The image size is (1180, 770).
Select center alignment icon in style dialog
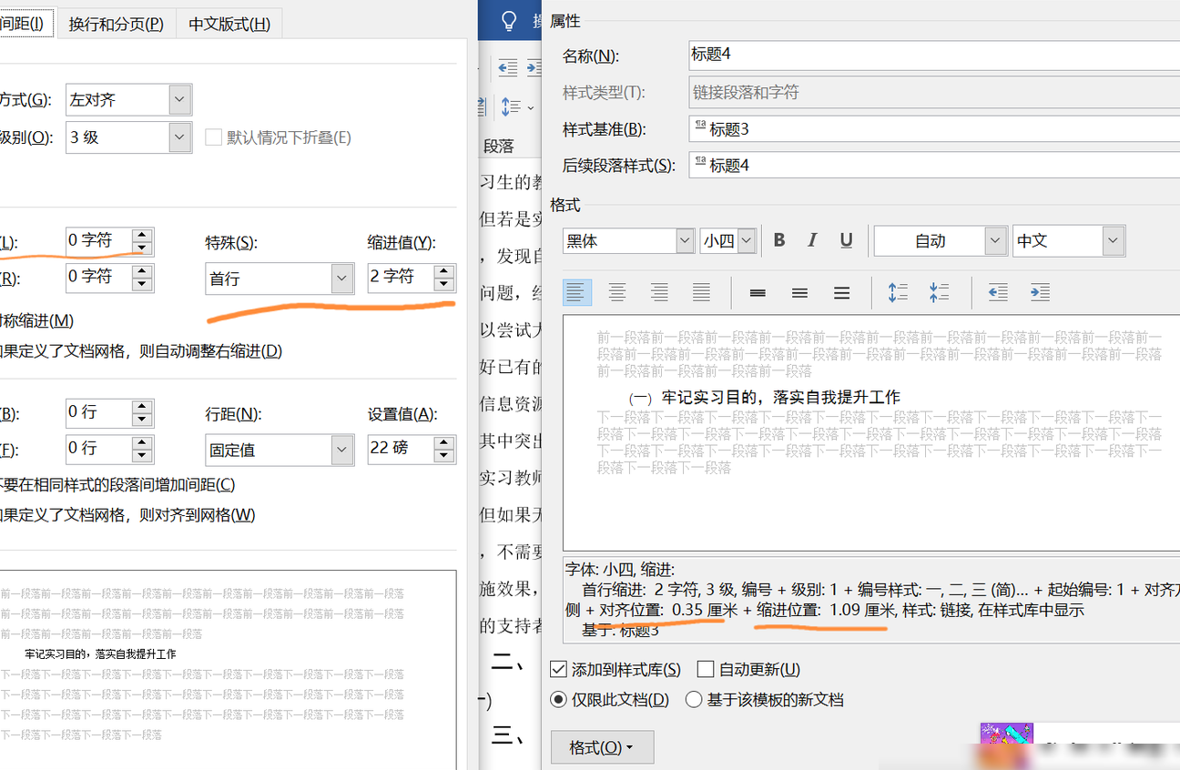click(x=617, y=292)
